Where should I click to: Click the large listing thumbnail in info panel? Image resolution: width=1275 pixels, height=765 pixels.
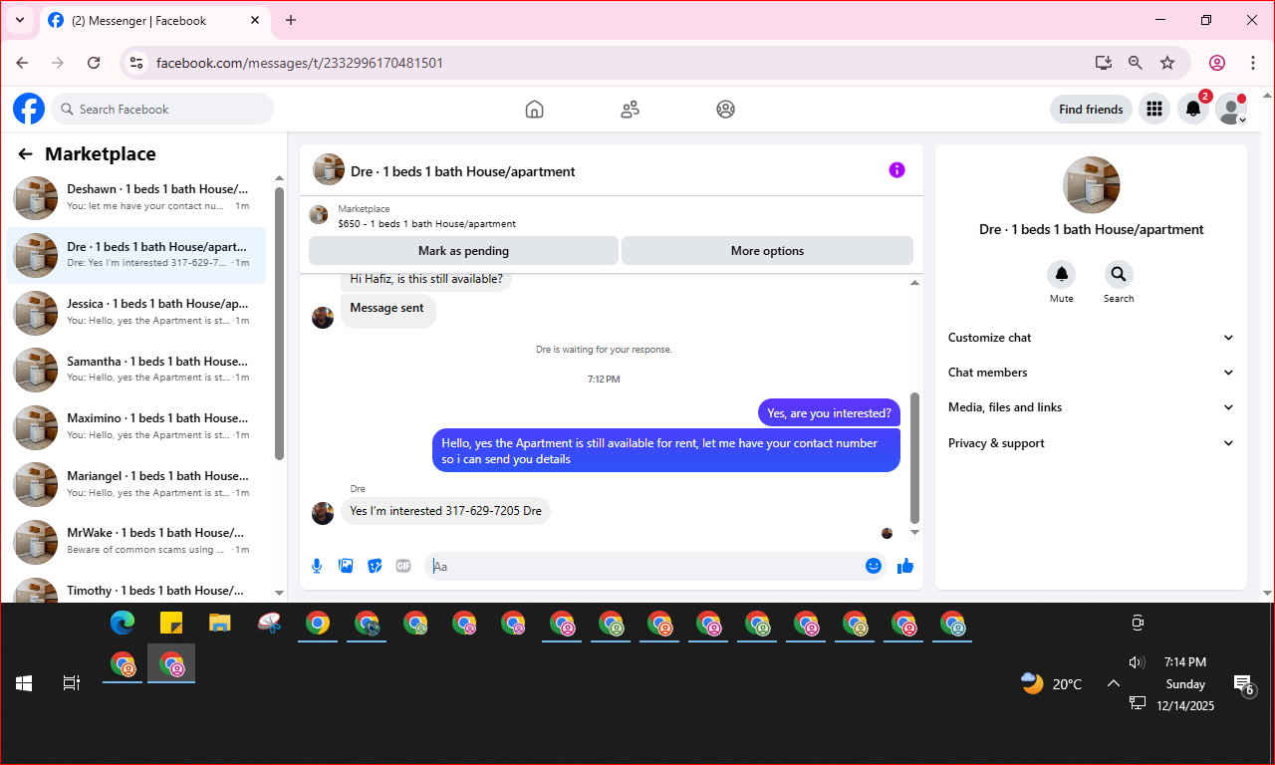pos(1091,185)
